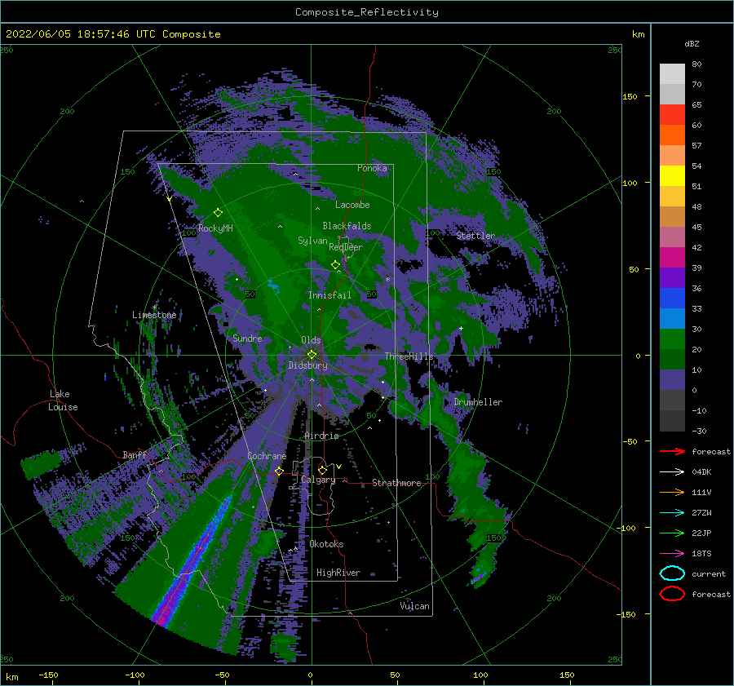Click the yellow diamond marker near Cochrane
This screenshot has height=686, width=734.
[x=279, y=471]
